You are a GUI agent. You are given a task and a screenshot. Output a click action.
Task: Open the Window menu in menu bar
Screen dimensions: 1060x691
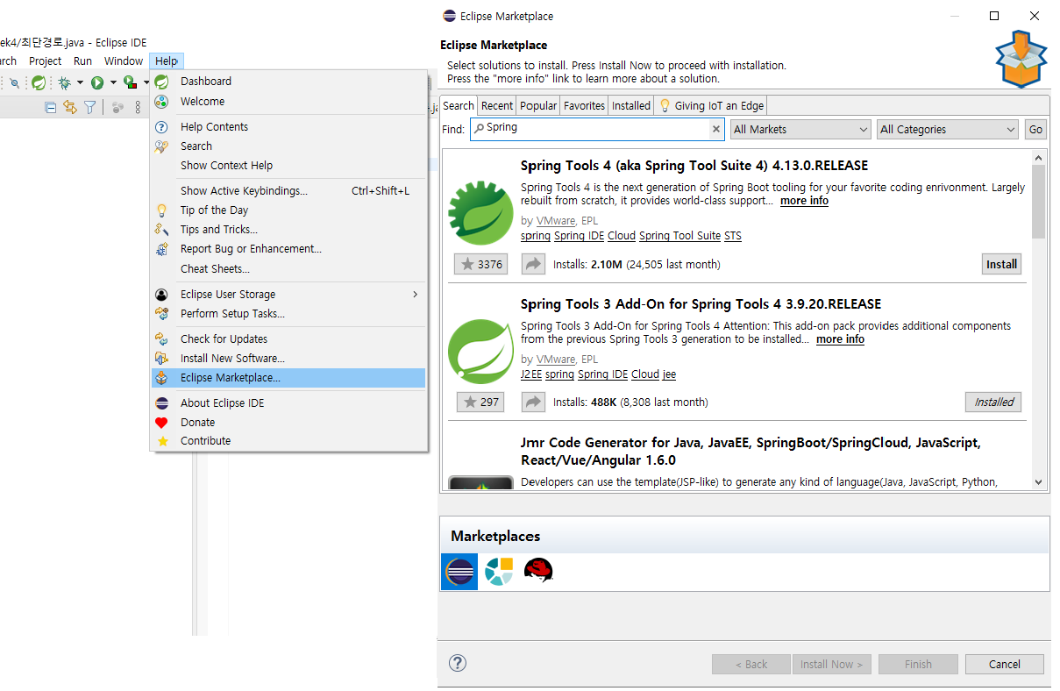point(124,61)
